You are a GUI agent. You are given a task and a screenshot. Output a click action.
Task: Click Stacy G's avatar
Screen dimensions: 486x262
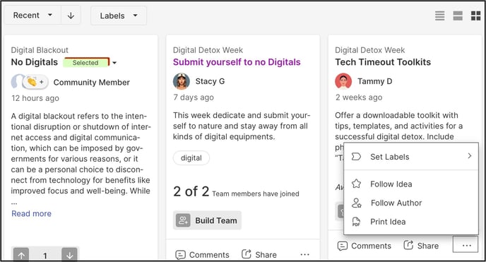click(x=182, y=81)
